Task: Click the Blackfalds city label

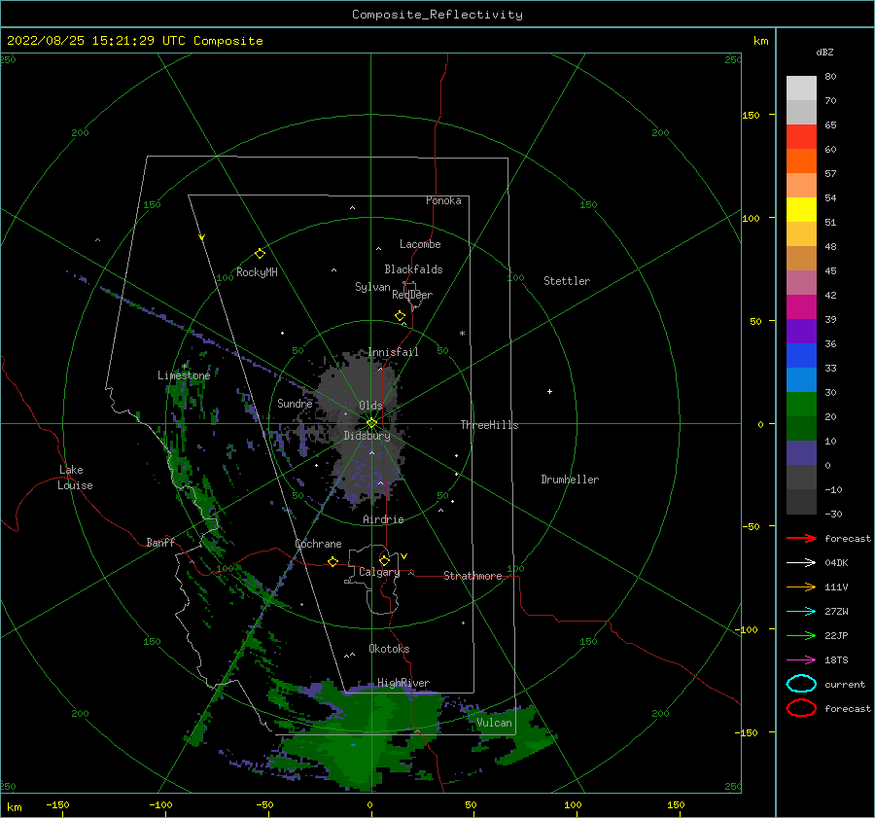Action: pos(413,269)
